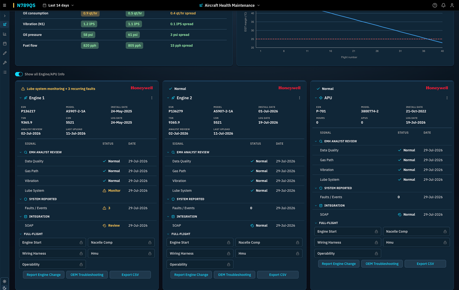This screenshot has height=290, width=459.
Task: Click the 1.2 IPS vibration value
Action: (x=89, y=24)
